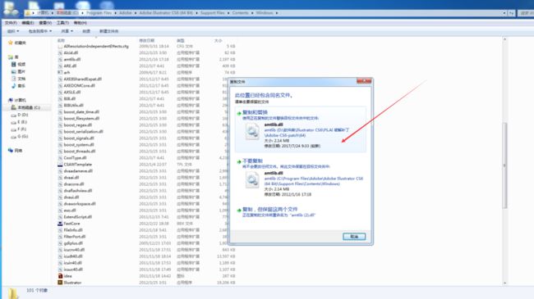Open the Videos library in sidebar

coord(18,64)
